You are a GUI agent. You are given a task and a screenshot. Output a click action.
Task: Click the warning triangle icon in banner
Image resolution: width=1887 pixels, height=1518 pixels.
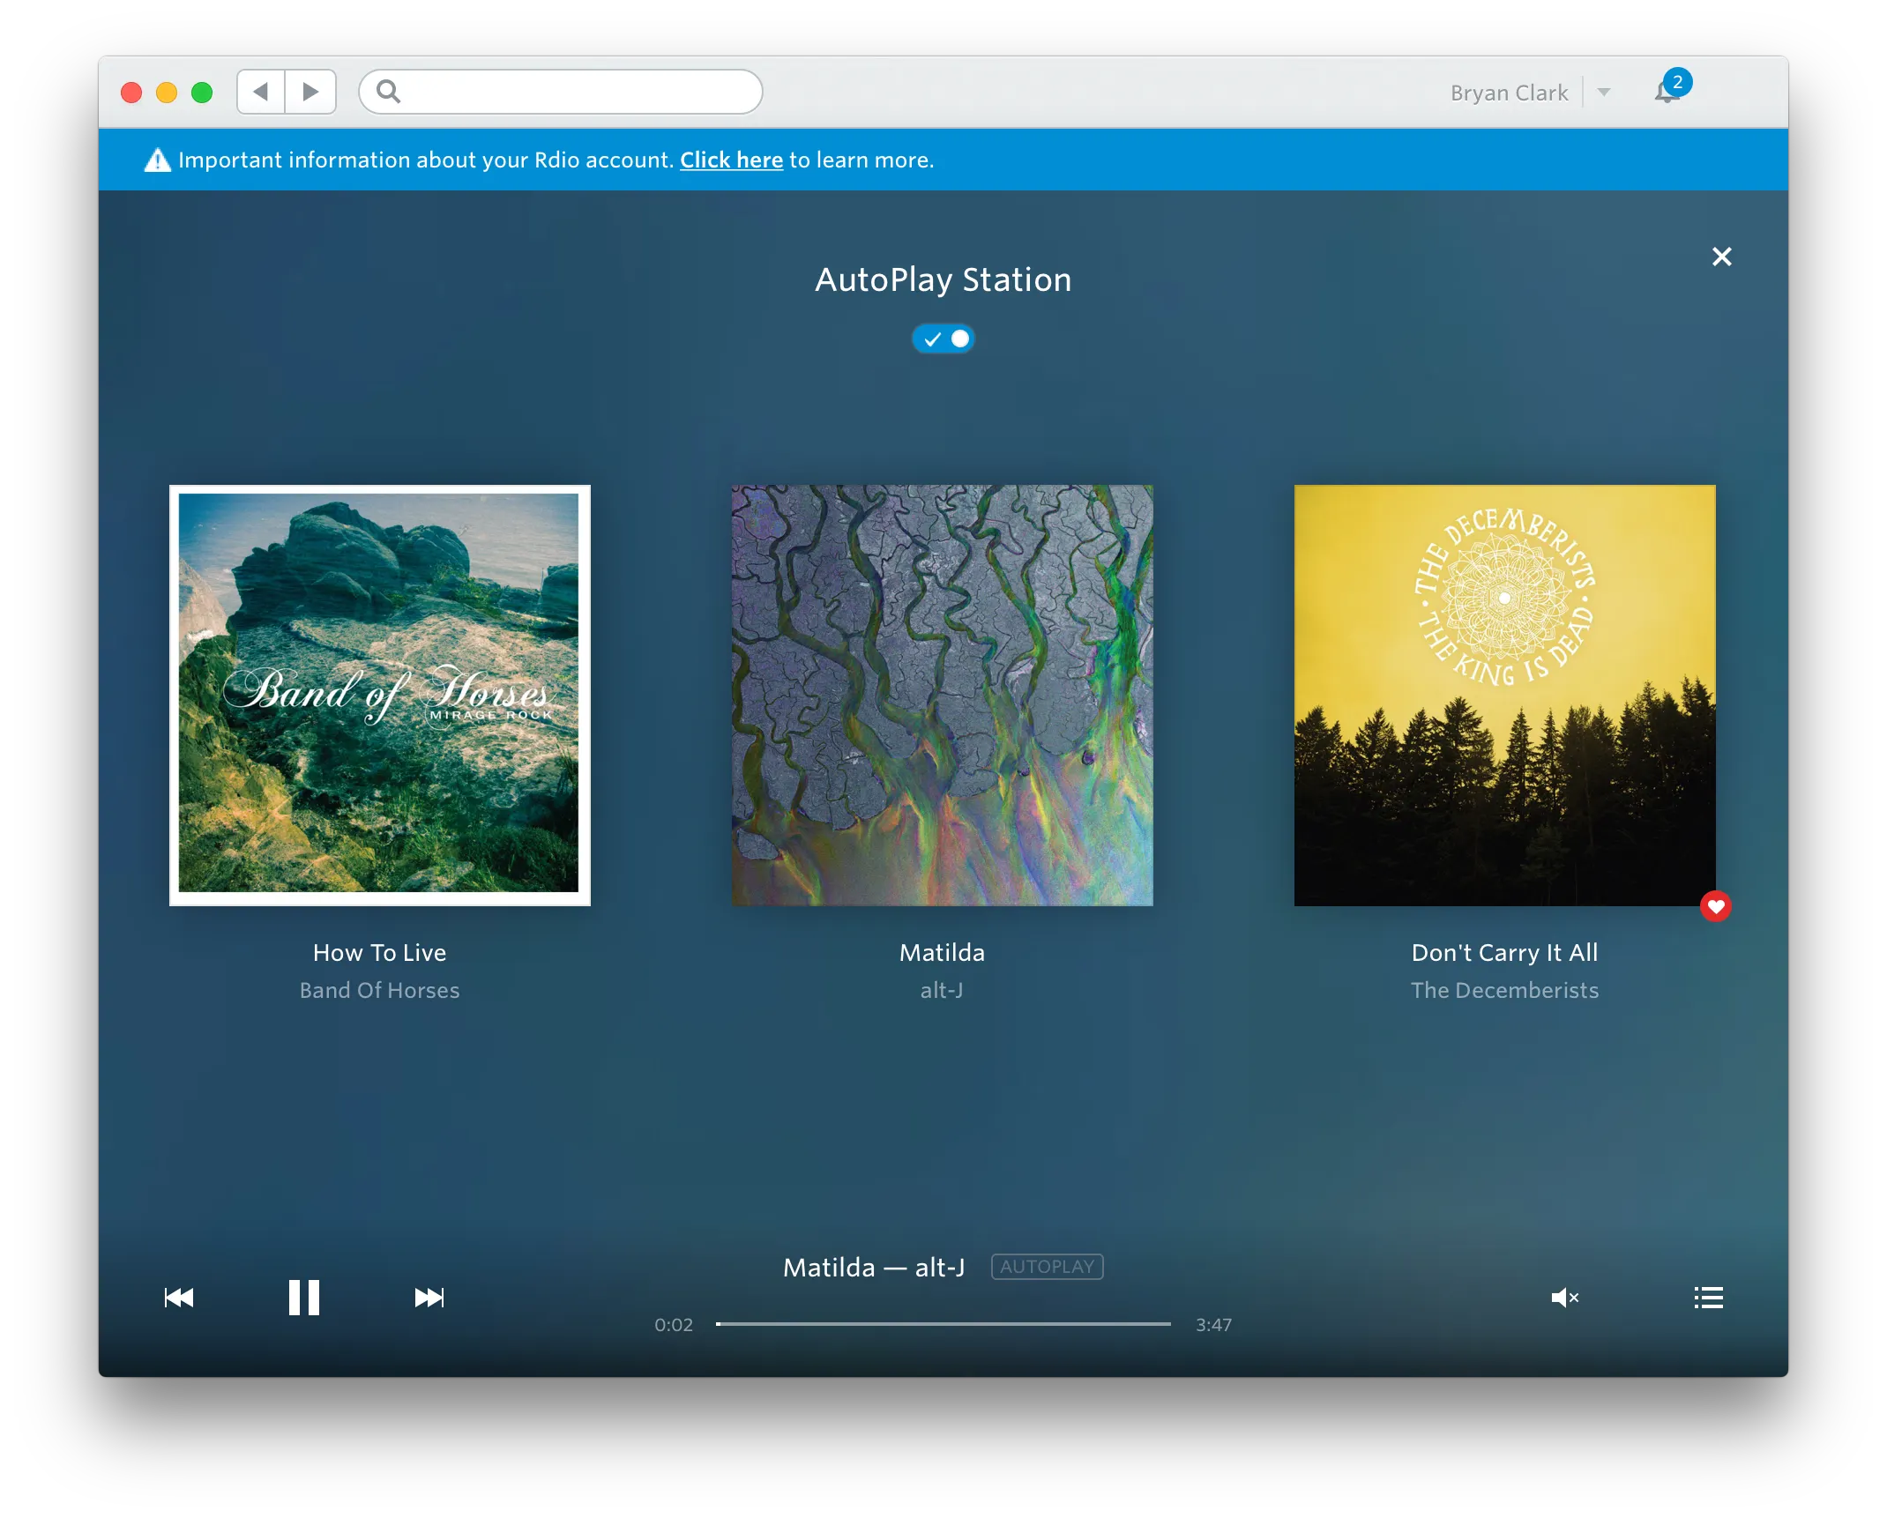point(157,160)
